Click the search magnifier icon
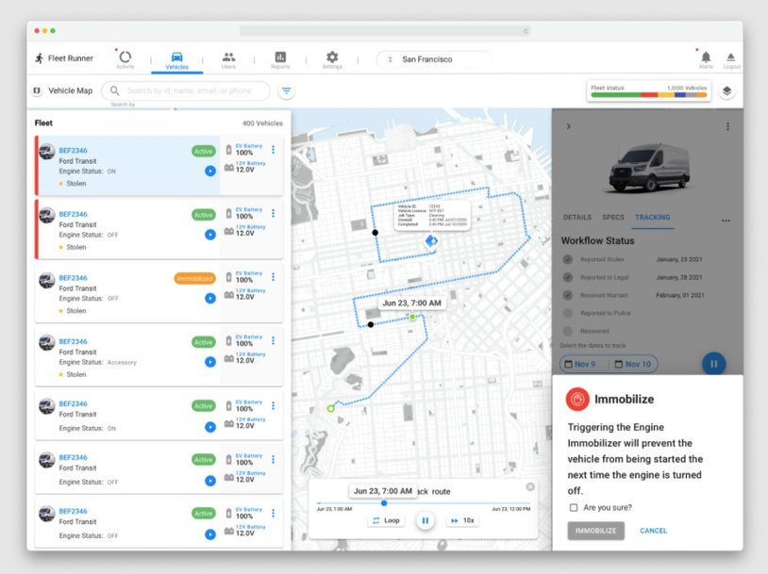Screen dimensions: 768x574 pyautogui.click(x=114, y=91)
